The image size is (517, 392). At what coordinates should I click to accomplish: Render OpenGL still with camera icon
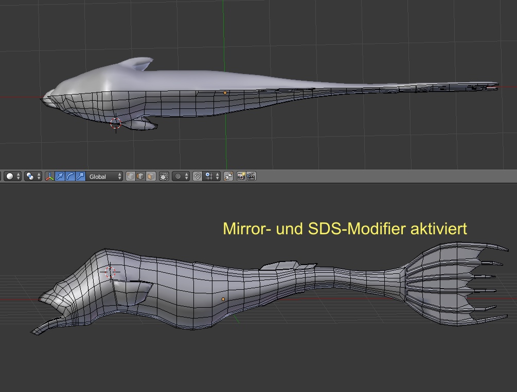point(241,176)
